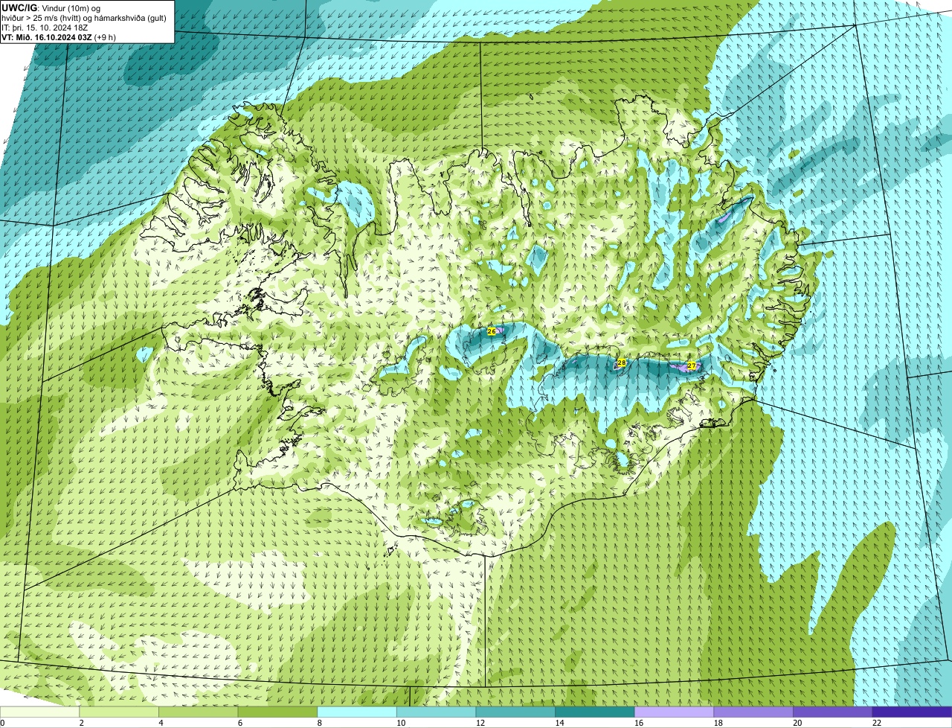Pick the lavender 16–18 m/s legend swatch
952x728 pixels.
point(674,712)
